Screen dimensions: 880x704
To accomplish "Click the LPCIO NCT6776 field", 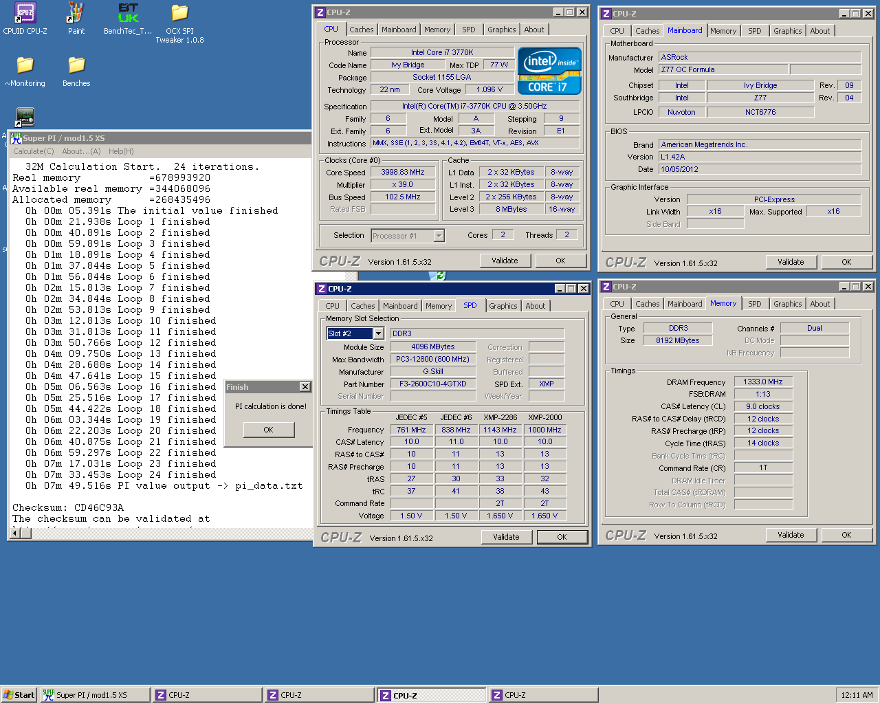I will (760, 112).
